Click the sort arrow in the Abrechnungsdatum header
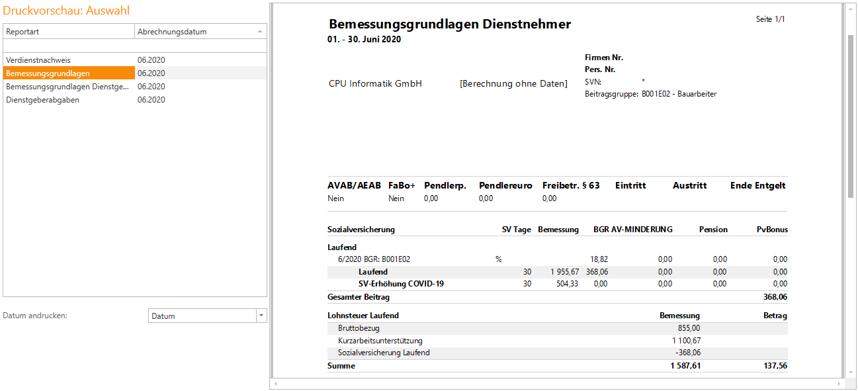858x391 pixels. click(261, 31)
